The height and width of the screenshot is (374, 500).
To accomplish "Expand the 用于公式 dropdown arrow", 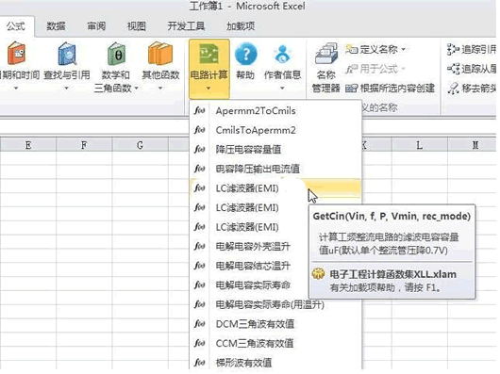I will [x=403, y=69].
